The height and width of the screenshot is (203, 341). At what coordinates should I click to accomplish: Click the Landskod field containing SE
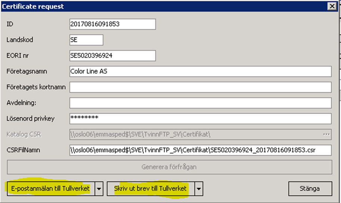pyautogui.click(x=86, y=40)
